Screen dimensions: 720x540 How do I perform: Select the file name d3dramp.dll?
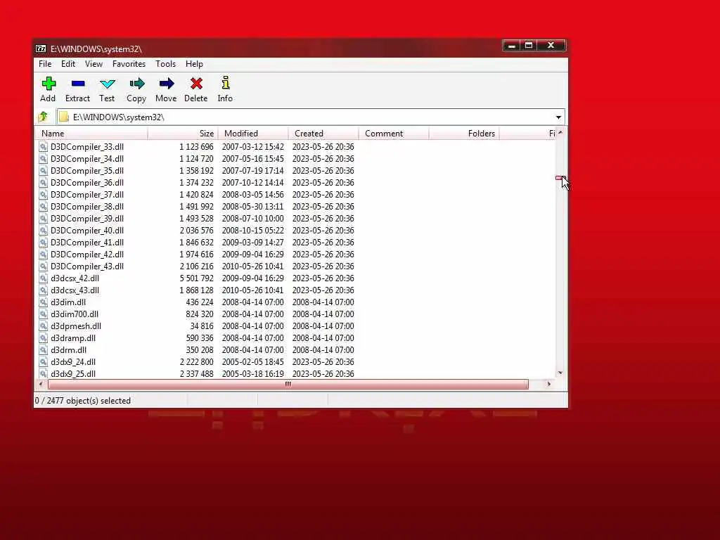click(73, 338)
